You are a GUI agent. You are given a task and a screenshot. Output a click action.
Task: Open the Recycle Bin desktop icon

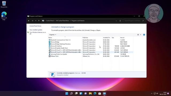4,4
